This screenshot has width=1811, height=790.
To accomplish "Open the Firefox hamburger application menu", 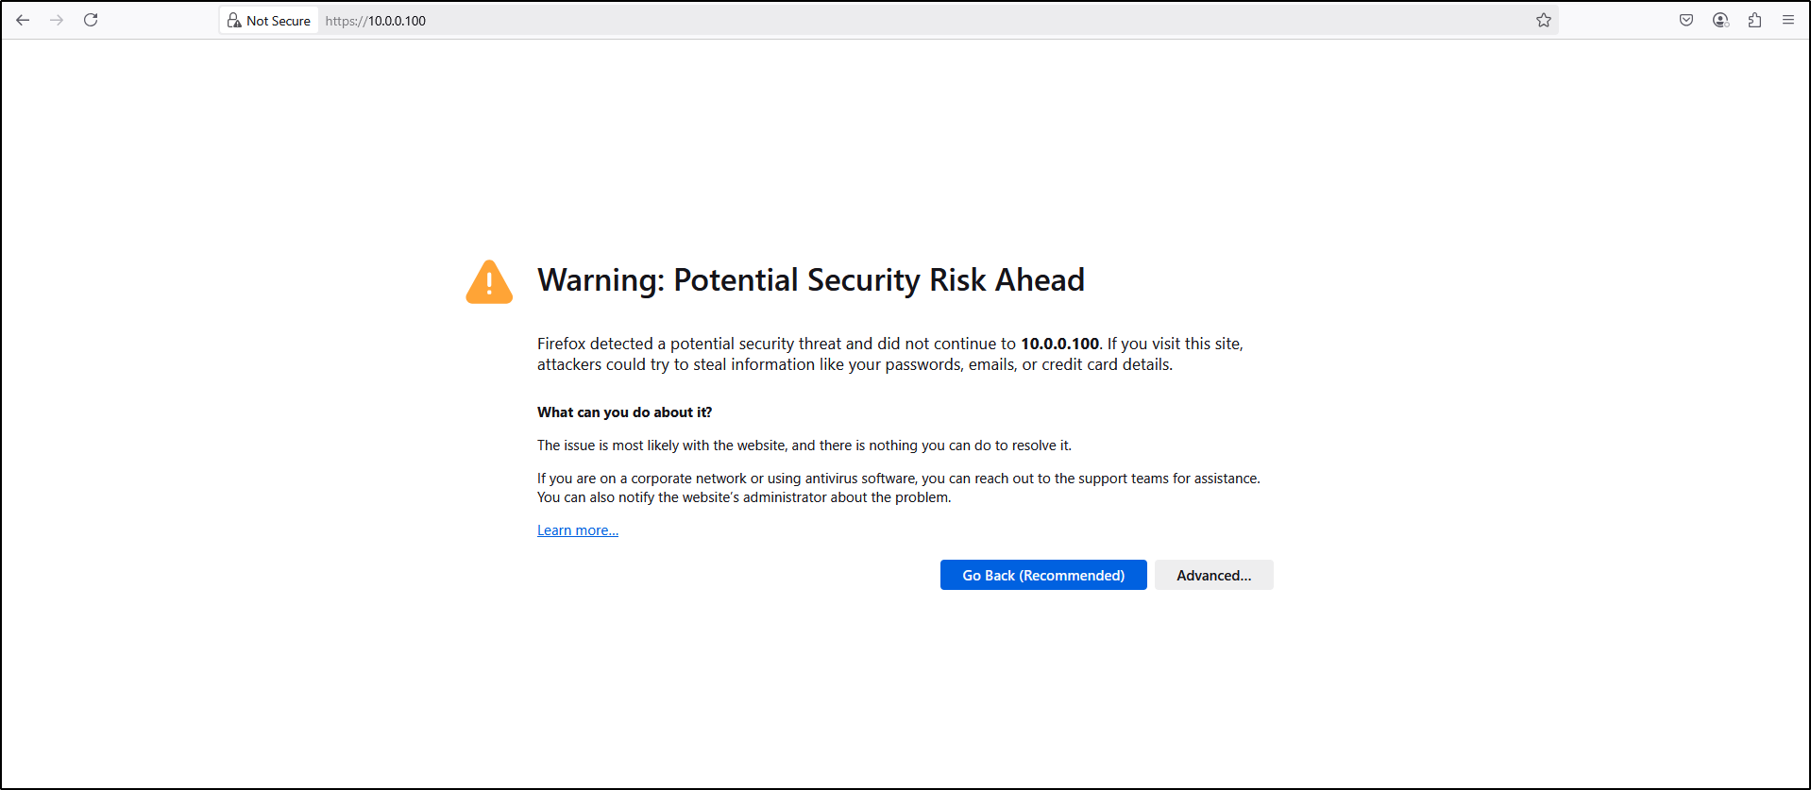I will click(x=1788, y=20).
